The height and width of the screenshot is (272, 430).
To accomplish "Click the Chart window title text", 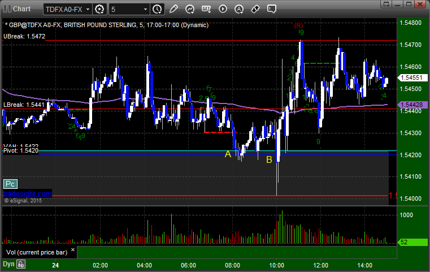I will click(21, 9).
